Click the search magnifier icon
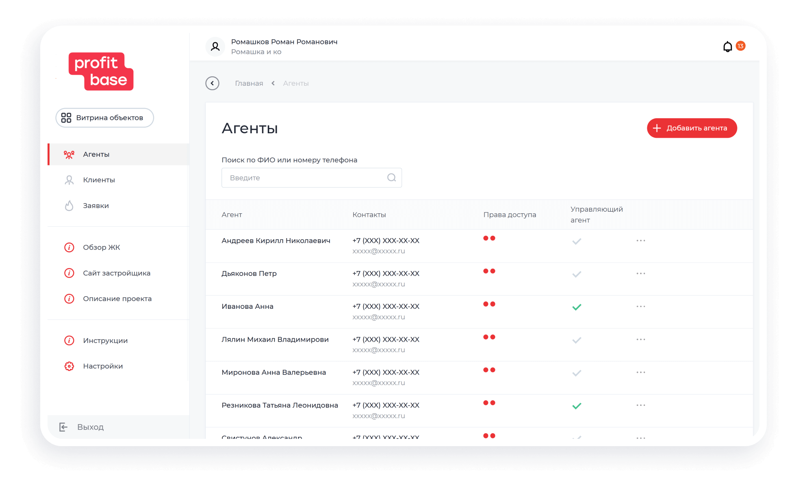Screen dimensions: 807x501 point(391,178)
